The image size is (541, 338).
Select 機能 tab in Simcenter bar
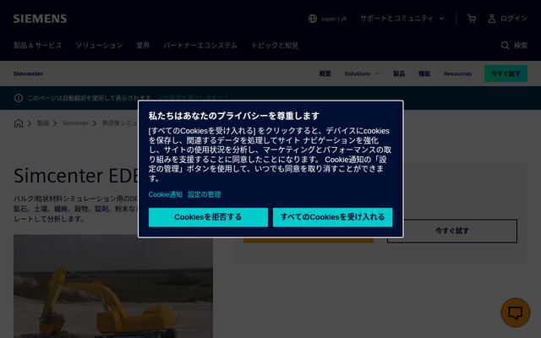[424, 74]
